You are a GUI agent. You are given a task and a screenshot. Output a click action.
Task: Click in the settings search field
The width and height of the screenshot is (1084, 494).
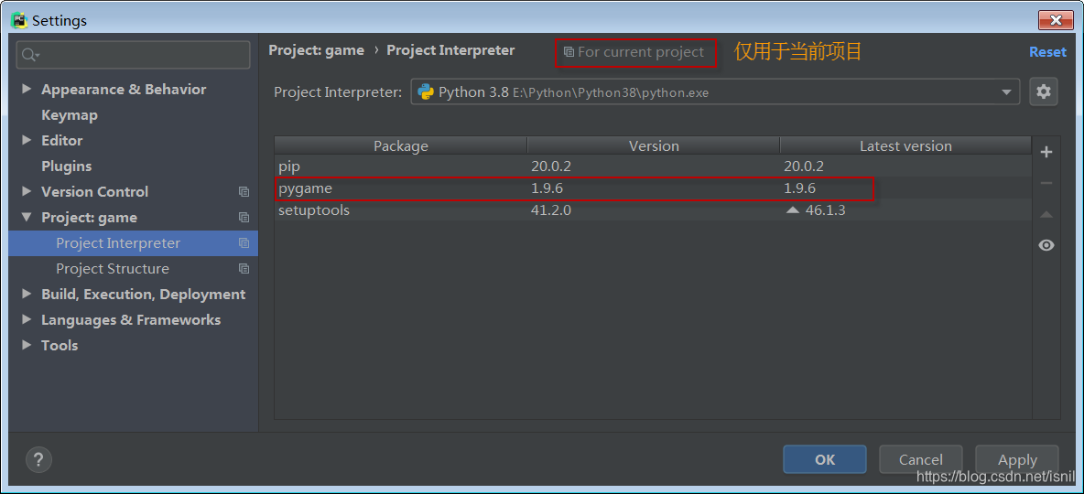[134, 55]
